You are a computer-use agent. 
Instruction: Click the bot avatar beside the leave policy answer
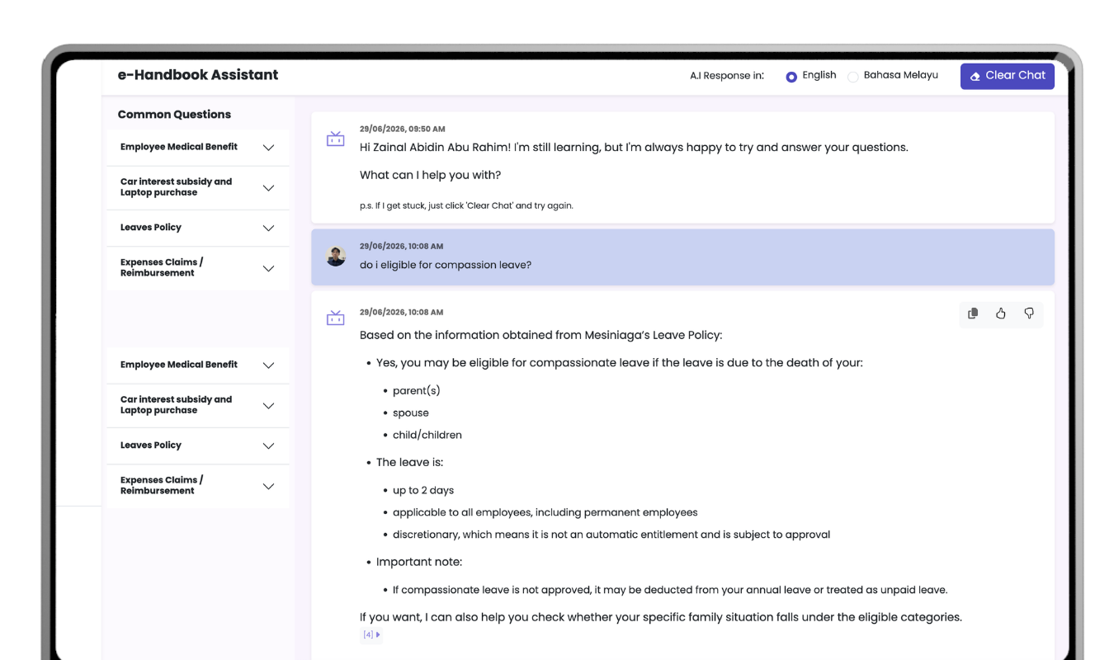click(x=335, y=318)
